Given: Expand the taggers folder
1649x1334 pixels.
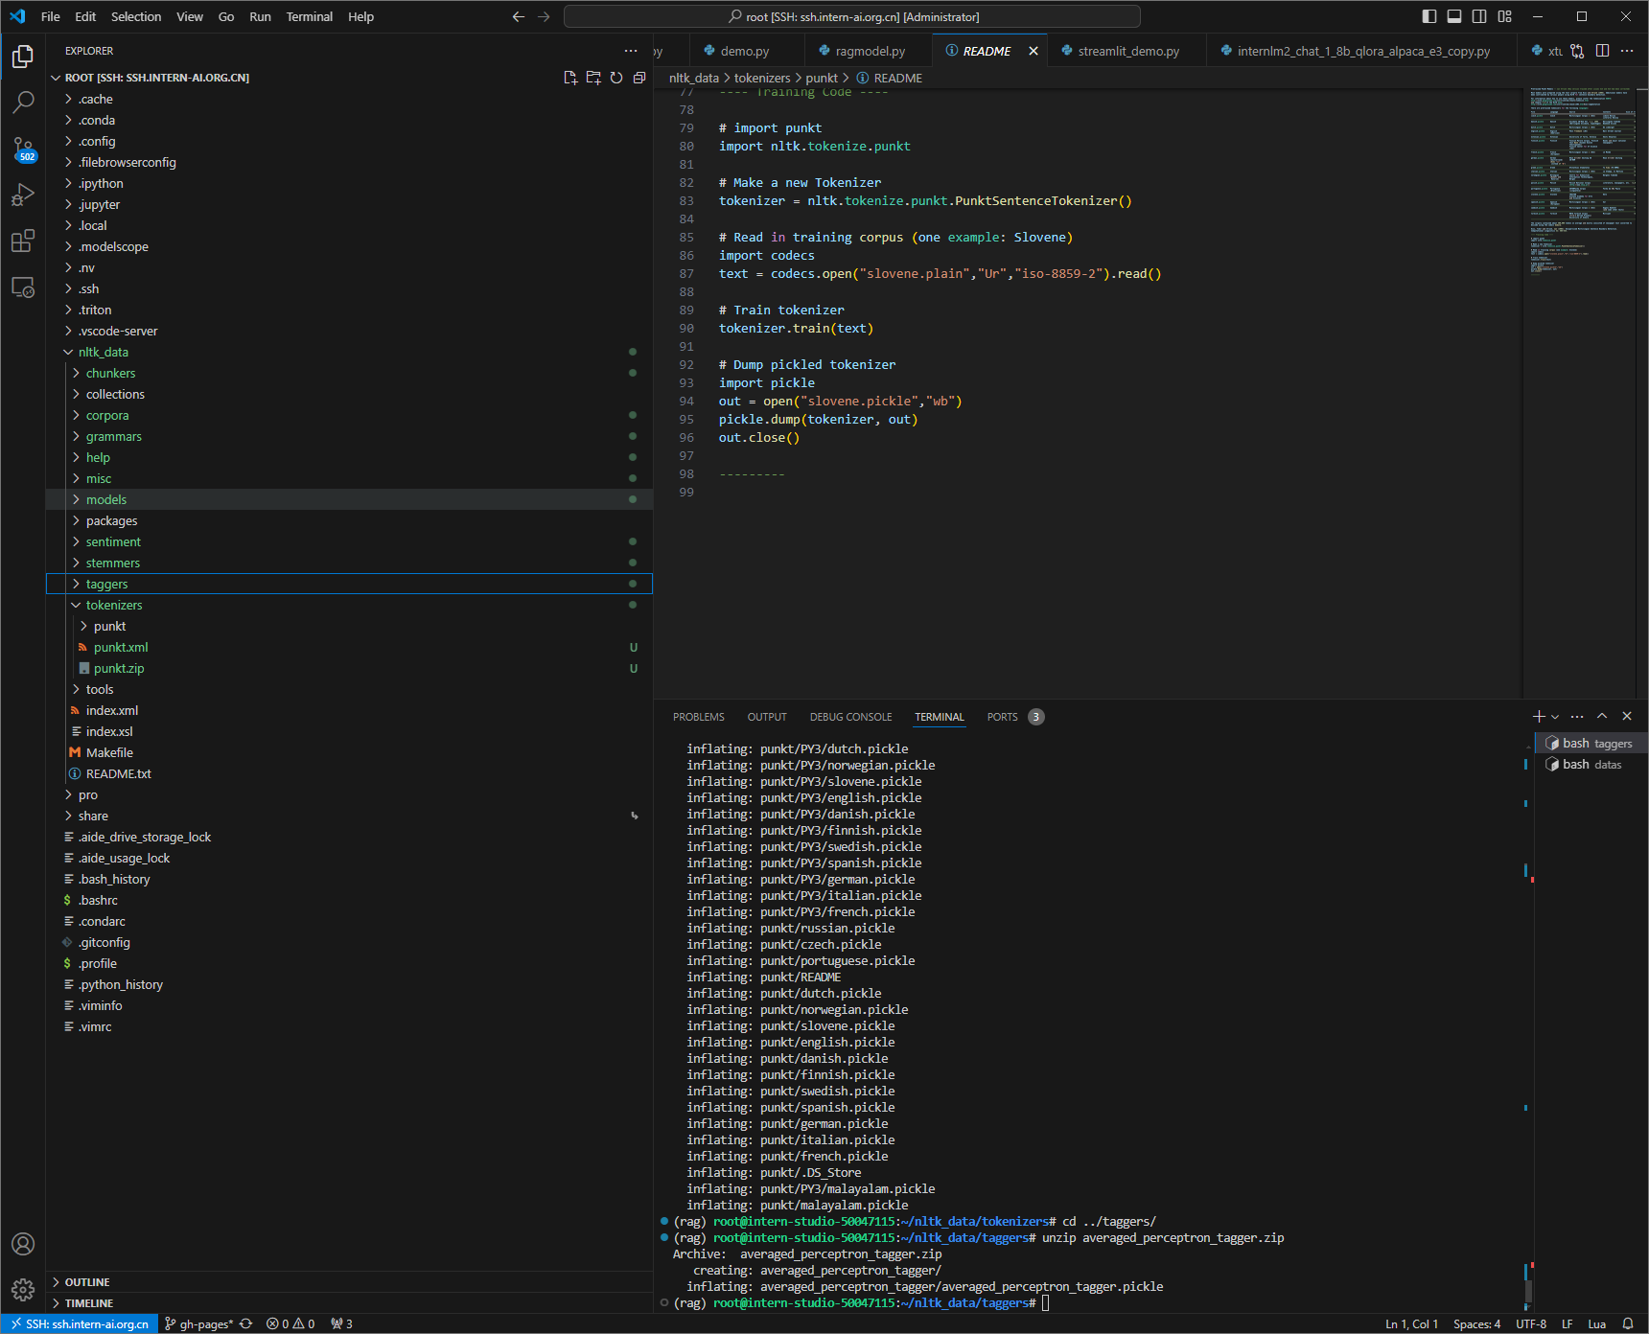Looking at the screenshot, I should [x=106, y=584].
